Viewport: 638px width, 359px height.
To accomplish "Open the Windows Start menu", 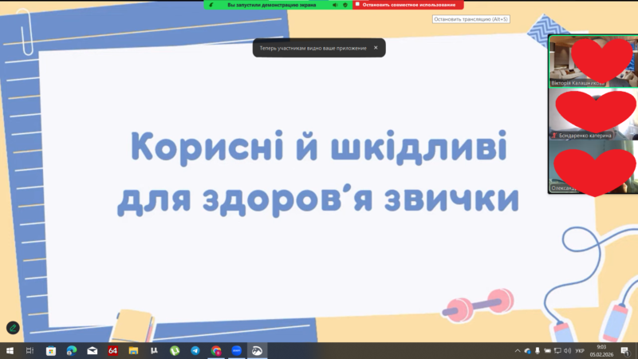I will [9, 350].
